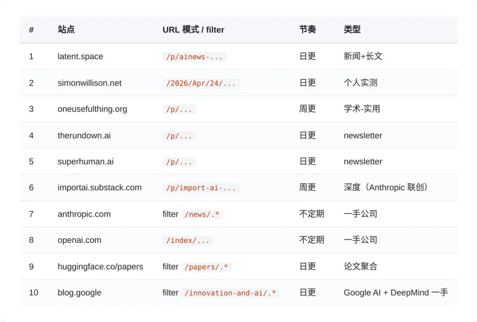The height and width of the screenshot is (322, 477).
Task: Click '一手公司' in the anthropic.com row
Action: pos(360,214)
